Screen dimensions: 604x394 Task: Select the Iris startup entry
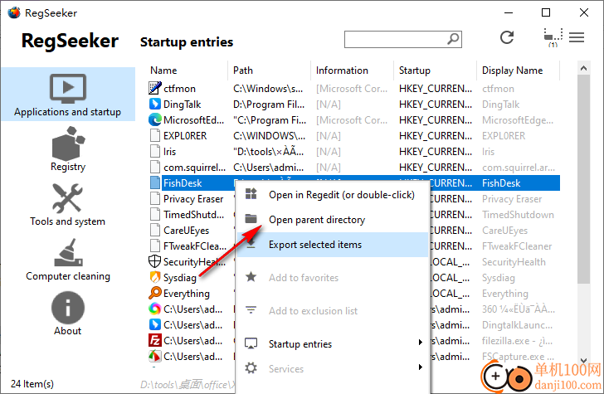point(169,152)
